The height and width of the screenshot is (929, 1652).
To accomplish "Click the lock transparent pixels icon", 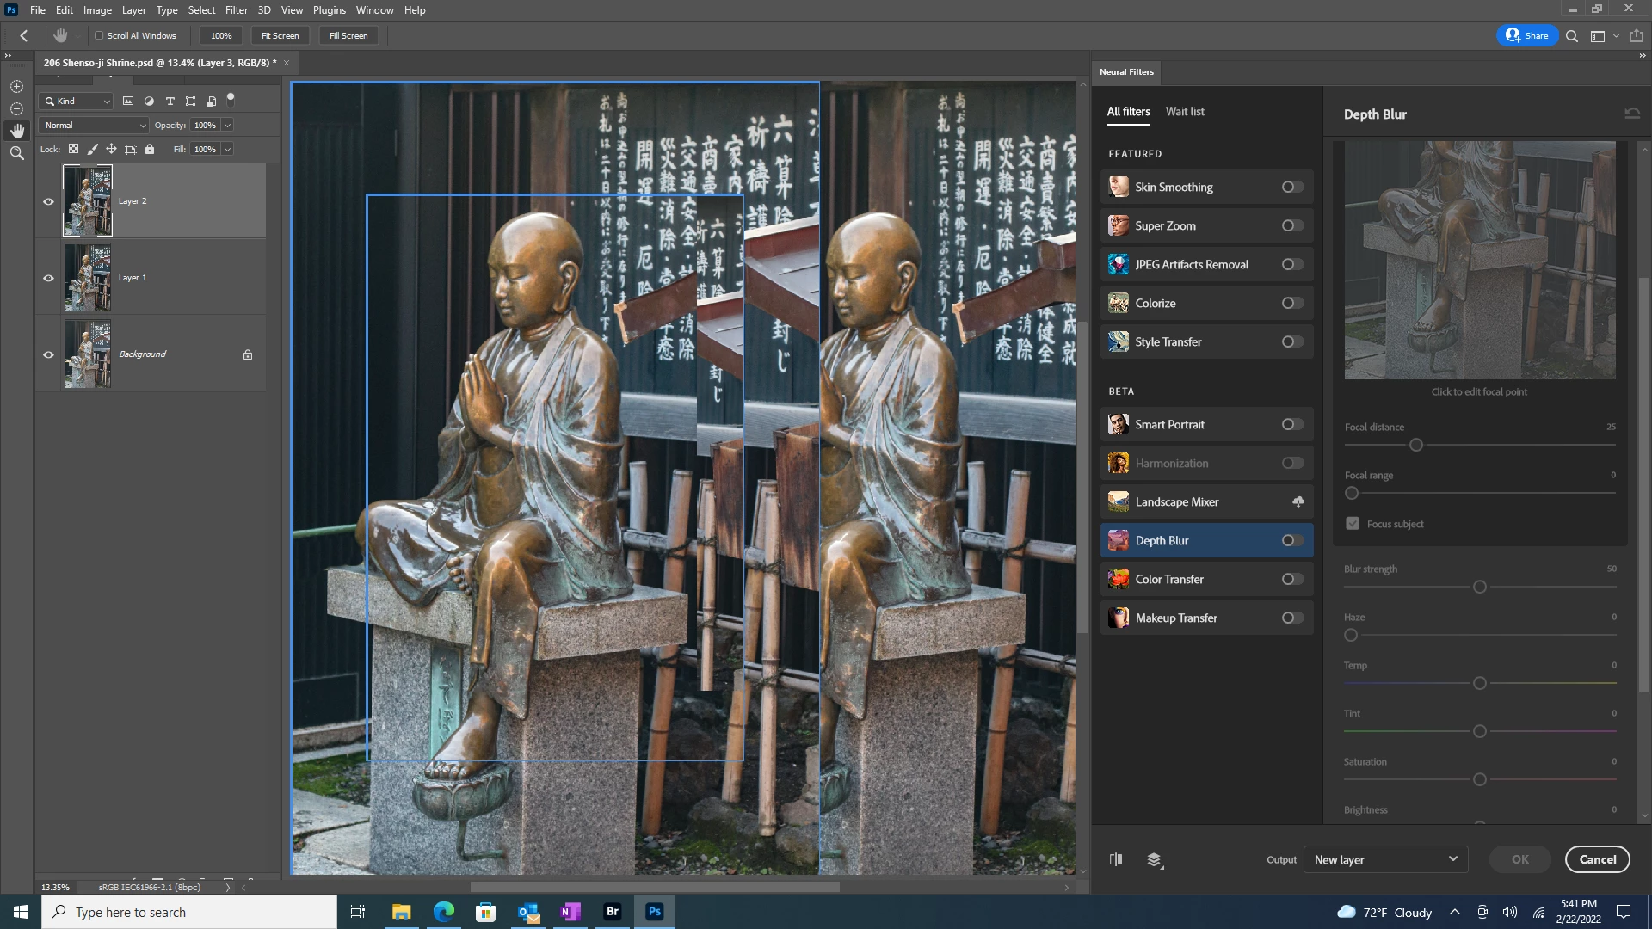I will coord(74,149).
